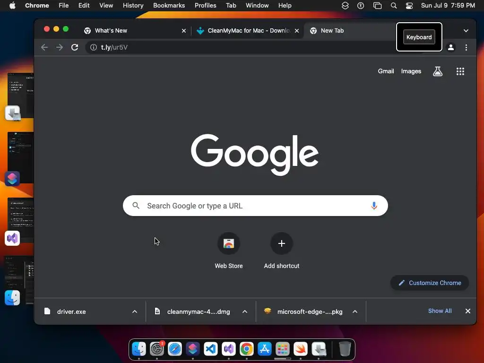
Task: Expand options for driver.exe download
Action: pos(135,311)
